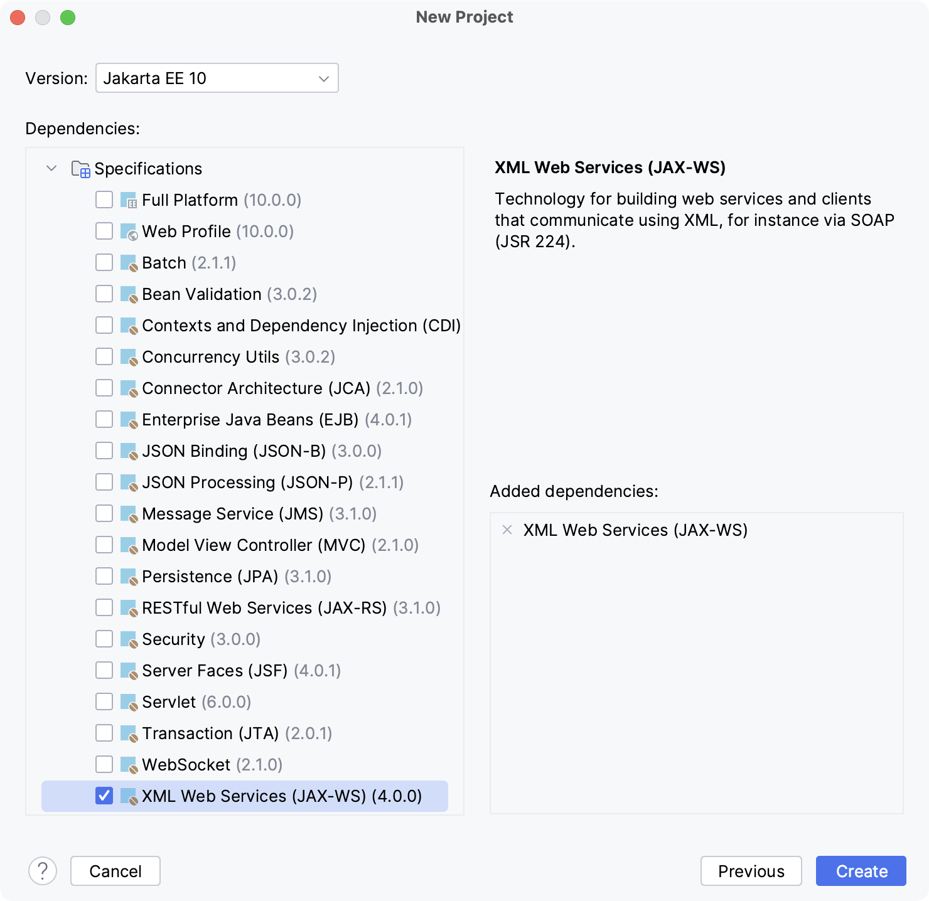Viewport: 929px width, 901px height.
Task: Enable the Batch dependency checkbox
Action: pos(104,262)
